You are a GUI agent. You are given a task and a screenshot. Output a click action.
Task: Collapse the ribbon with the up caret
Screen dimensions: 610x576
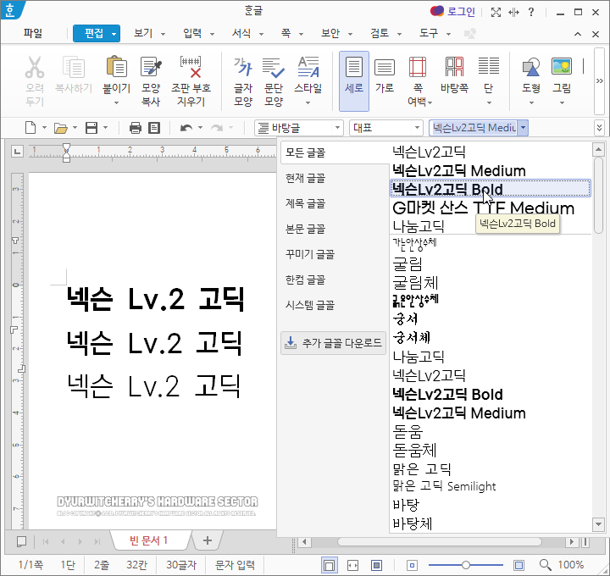pos(578,34)
